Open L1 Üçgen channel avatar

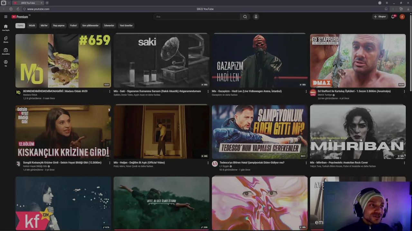click(x=215, y=164)
